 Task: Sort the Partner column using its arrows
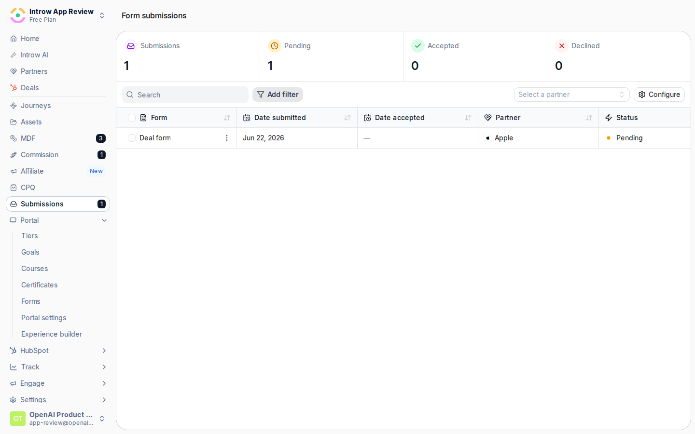(x=589, y=118)
